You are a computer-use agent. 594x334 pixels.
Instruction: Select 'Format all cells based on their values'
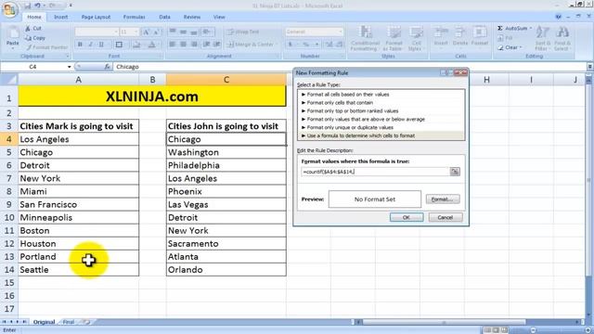(x=381, y=95)
